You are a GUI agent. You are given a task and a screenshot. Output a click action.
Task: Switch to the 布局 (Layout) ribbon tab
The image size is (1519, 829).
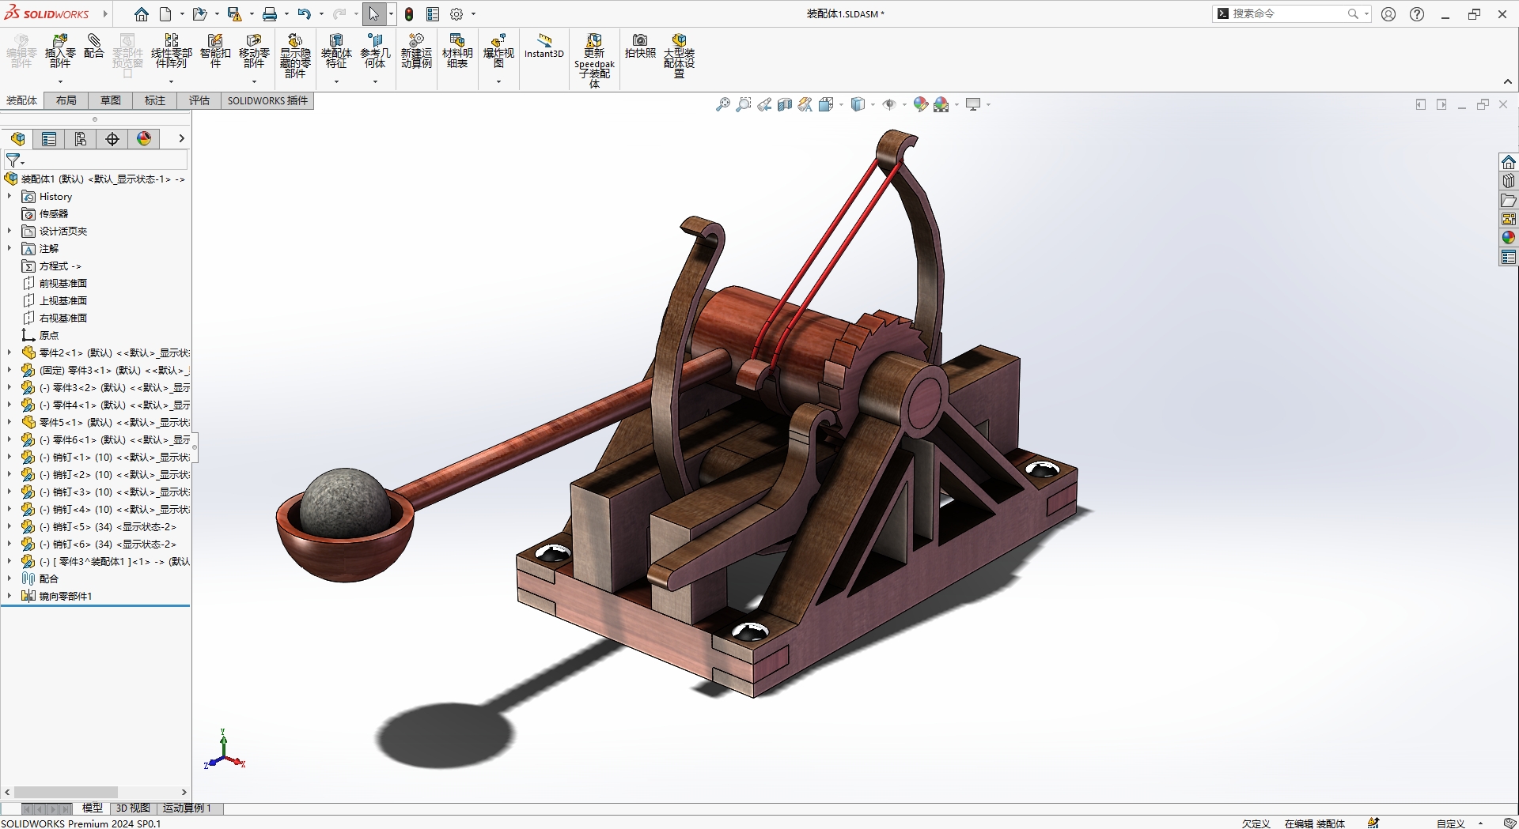click(66, 100)
